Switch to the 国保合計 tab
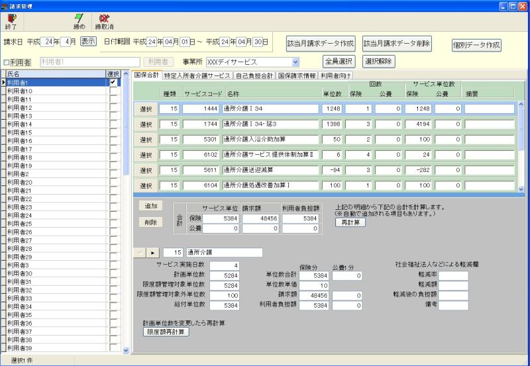The height and width of the screenshot is (366, 530). coord(146,75)
